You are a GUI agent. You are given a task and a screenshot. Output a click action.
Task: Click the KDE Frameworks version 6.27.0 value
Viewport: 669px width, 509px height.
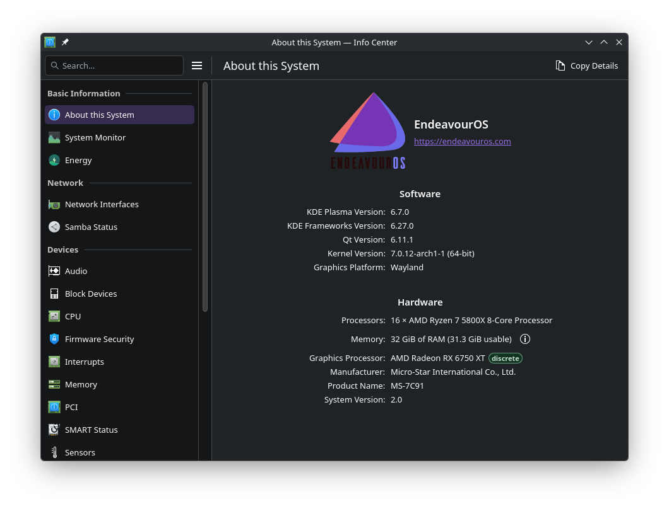tap(402, 226)
